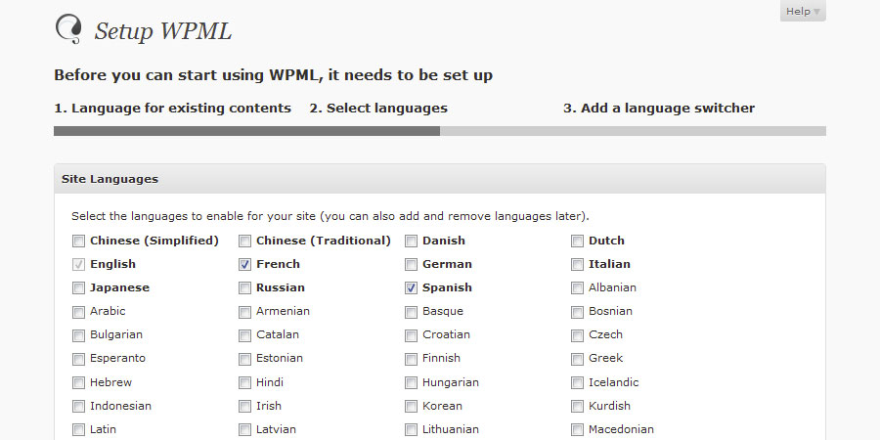The width and height of the screenshot is (880, 440).
Task: Click the Setup WPML title
Action: tap(162, 31)
